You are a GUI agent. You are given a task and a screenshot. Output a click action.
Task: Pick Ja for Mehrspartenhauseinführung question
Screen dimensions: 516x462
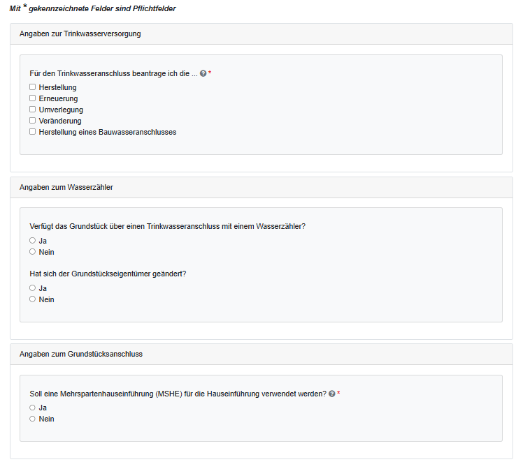pos(32,408)
